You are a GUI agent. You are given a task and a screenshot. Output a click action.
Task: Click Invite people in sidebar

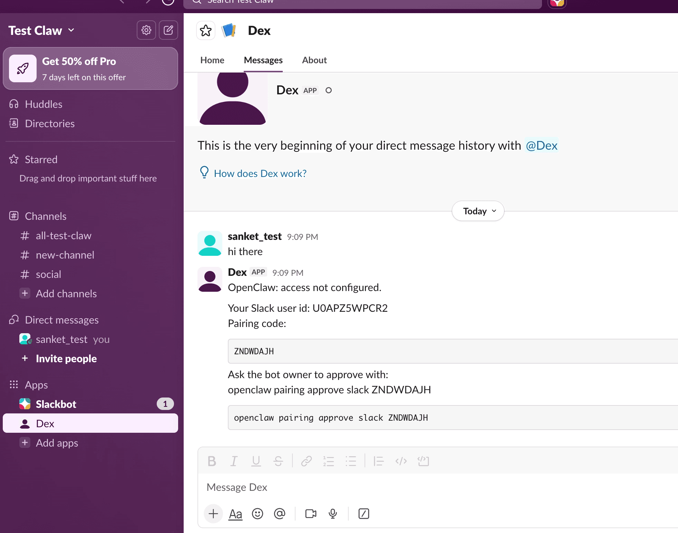[x=66, y=358]
